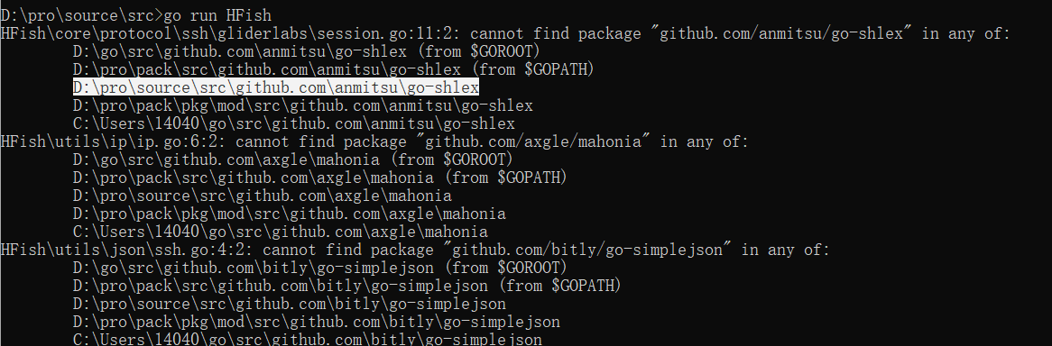Screen dimensions: 1052x346
Task: Click the ssh.go:4:2 error message line
Action: click(x=415, y=250)
